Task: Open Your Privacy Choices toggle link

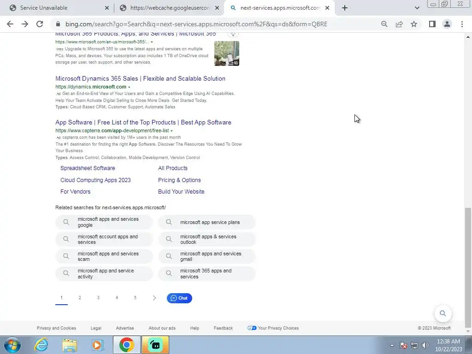Action: pyautogui.click(x=273, y=328)
